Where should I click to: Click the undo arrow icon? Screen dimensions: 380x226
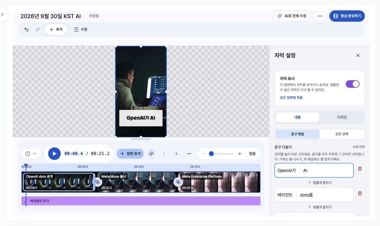[x=26, y=30]
